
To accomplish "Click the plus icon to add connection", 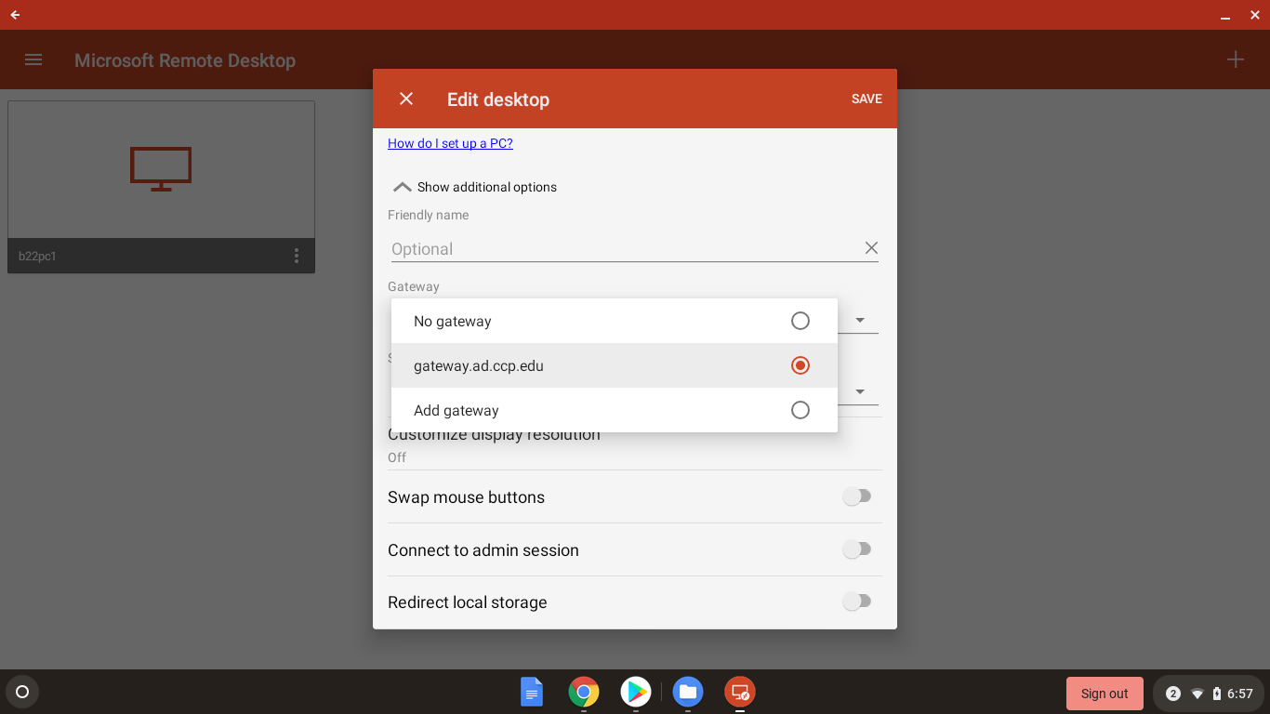I will pyautogui.click(x=1235, y=60).
